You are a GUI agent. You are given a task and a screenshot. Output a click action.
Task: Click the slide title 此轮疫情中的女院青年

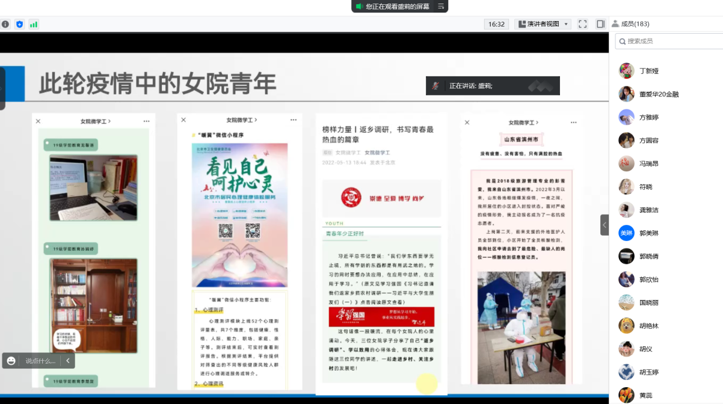(x=157, y=84)
